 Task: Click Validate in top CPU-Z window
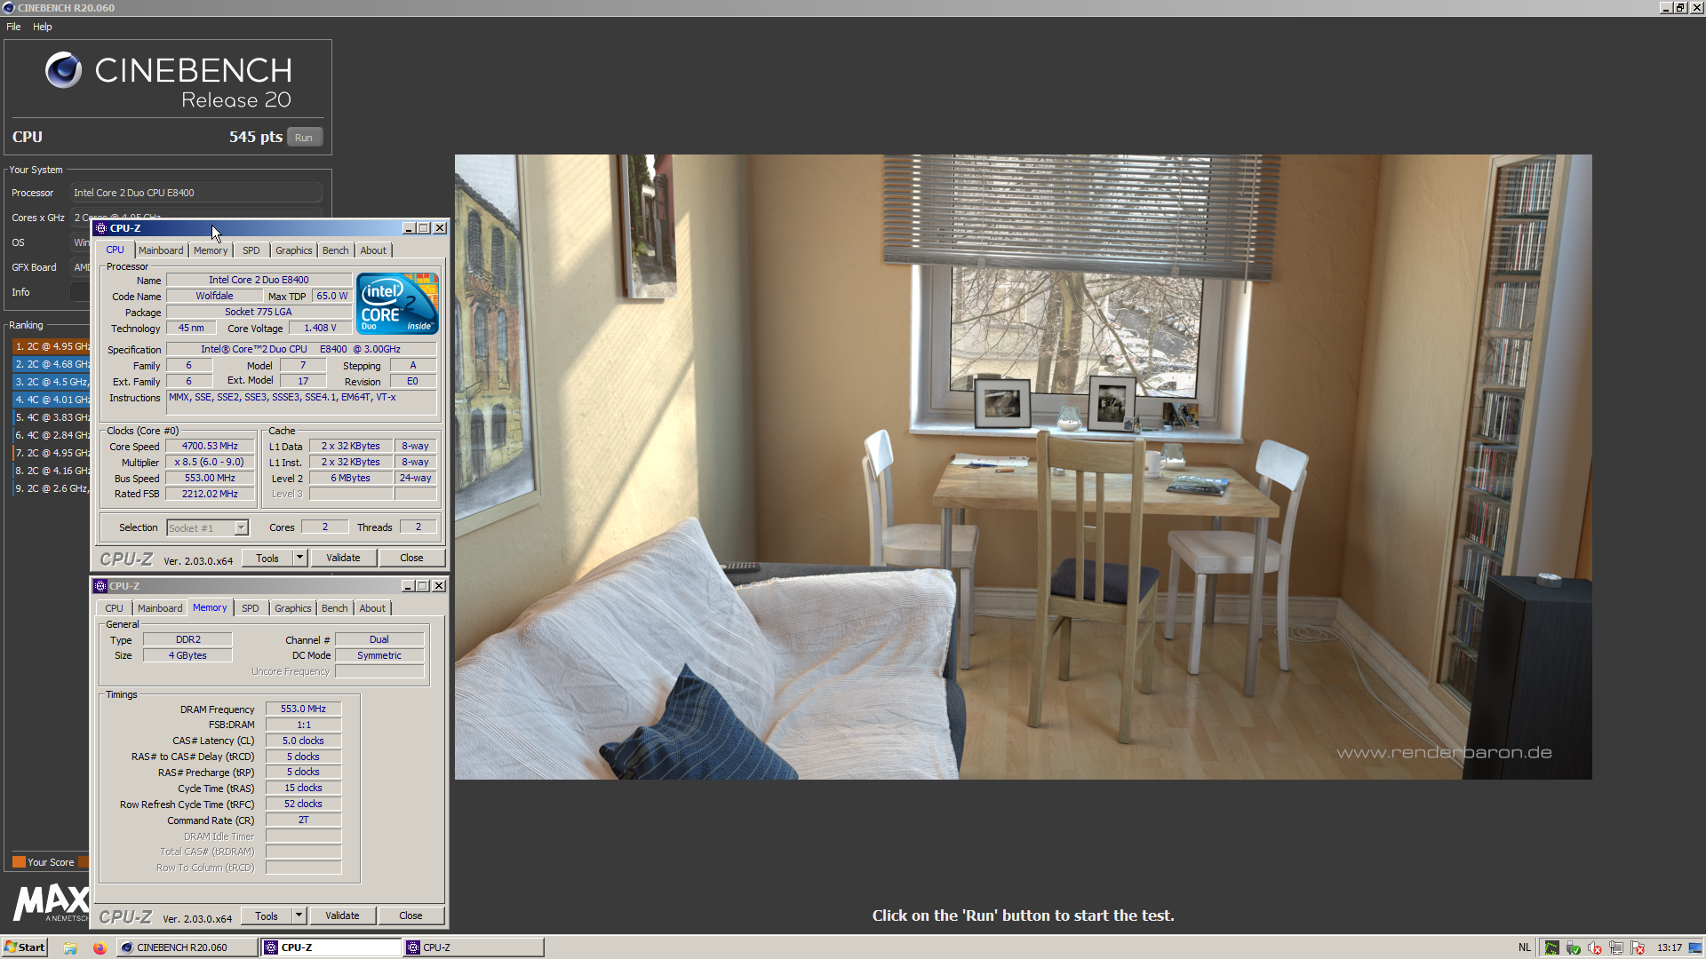click(x=343, y=558)
